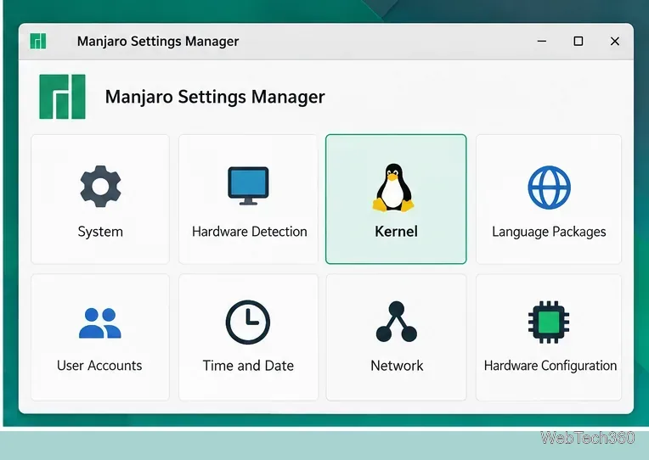Click the large Manjaro logo in header
The height and width of the screenshot is (460, 649).
(62, 97)
